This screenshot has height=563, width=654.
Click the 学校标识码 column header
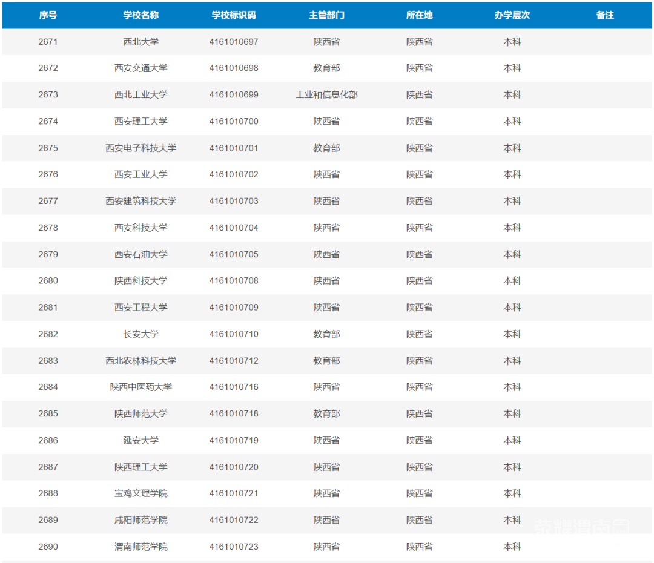point(234,15)
